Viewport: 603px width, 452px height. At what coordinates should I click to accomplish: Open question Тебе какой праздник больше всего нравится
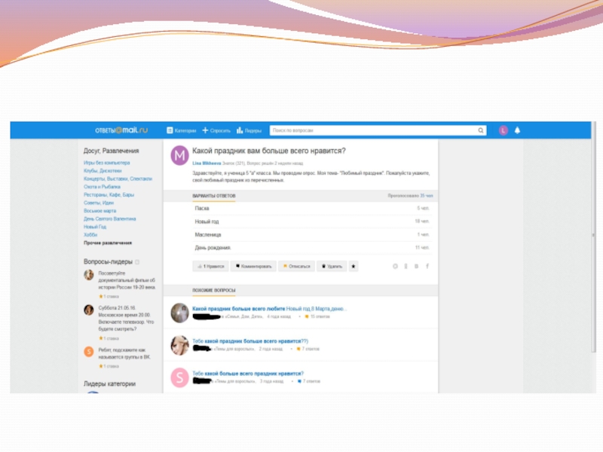click(250, 341)
